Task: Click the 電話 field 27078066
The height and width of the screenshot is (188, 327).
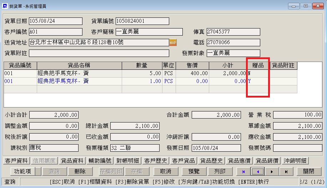Action: (x=233, y=42)
